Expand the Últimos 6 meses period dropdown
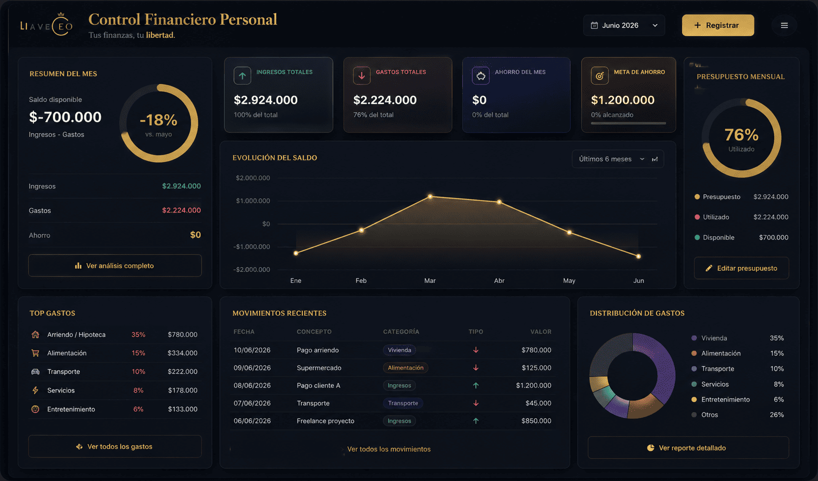The width and height of the screenshot is (818, 481). point(618,159)
